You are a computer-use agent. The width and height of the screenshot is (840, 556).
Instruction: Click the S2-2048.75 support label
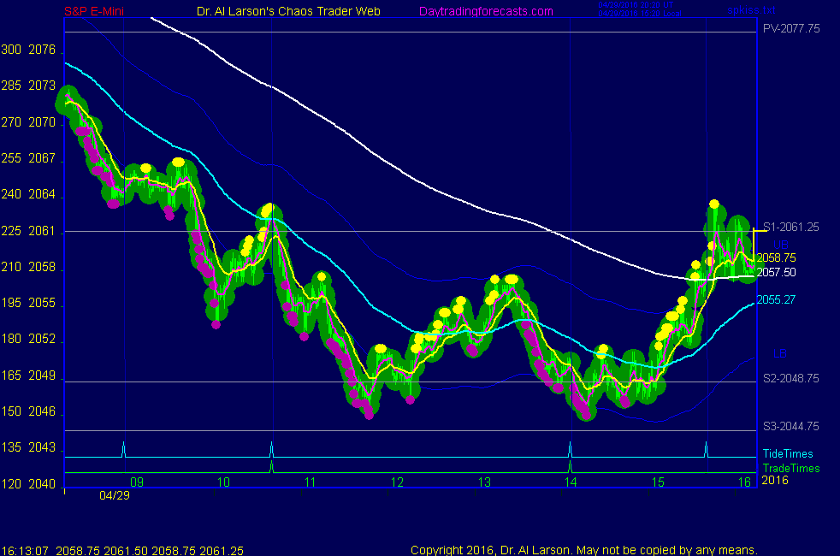[790, 378]
